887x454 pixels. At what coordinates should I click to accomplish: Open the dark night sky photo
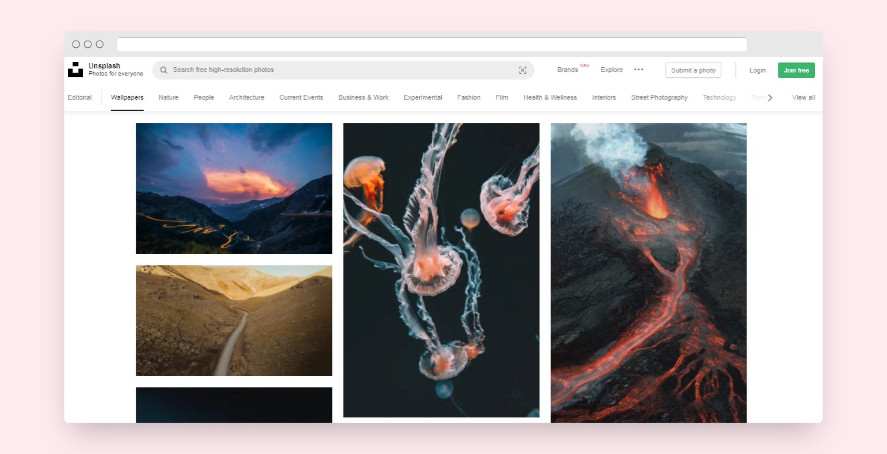coord(234,405)
